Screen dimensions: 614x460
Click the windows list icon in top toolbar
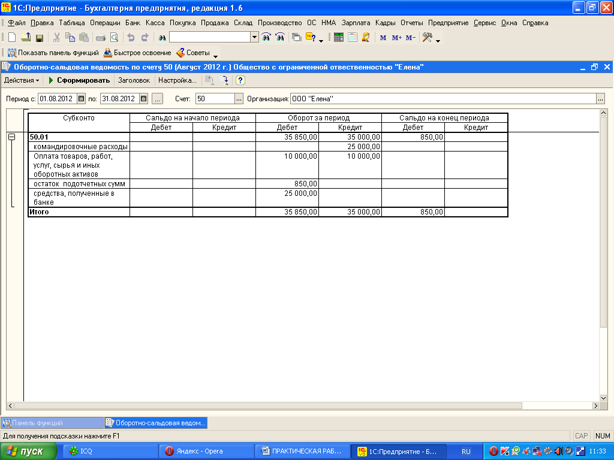(x=297, y=38)
